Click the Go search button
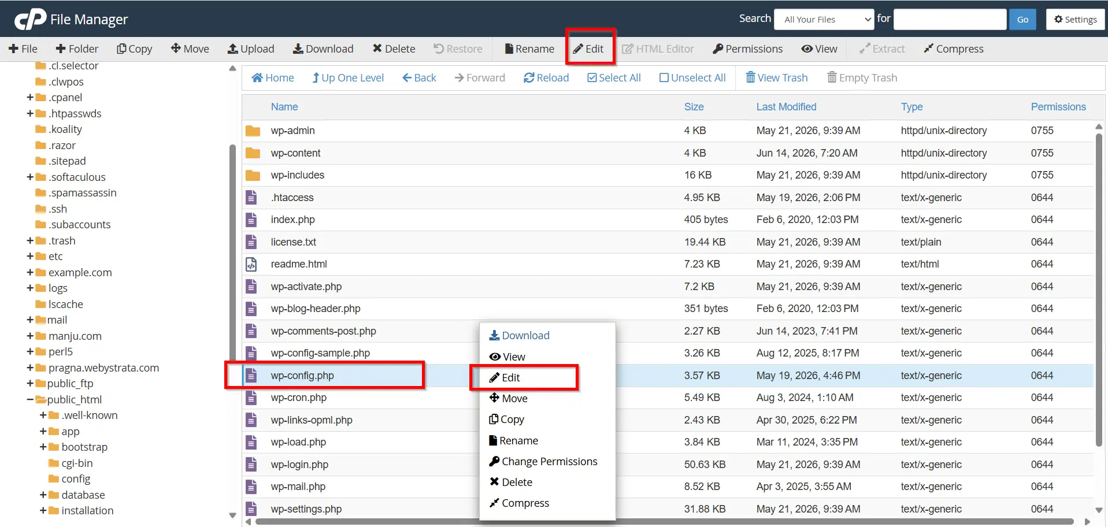The width and height of the screenshot is (1108, 527). coord(1022,20)
